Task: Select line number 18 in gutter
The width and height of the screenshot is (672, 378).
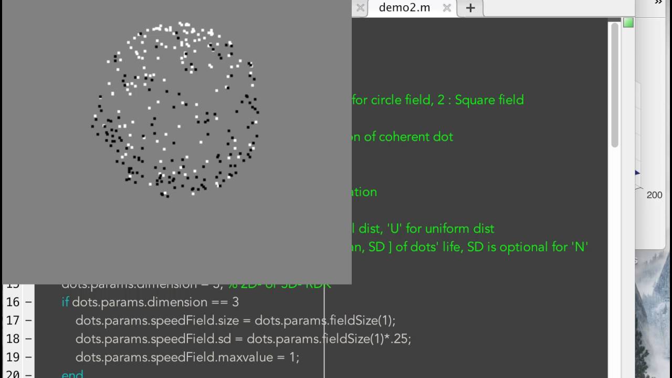Action: click(x=13, y=339)
